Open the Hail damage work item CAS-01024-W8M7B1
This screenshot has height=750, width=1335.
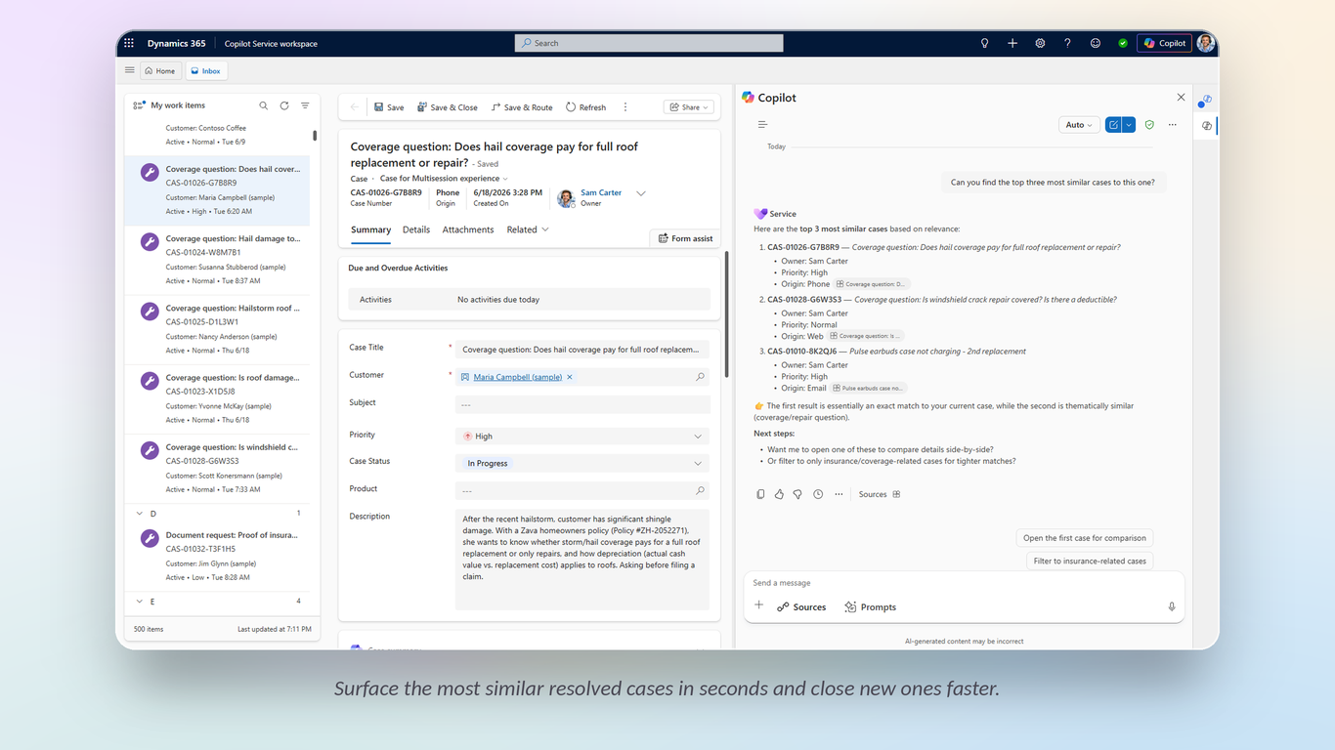[217, 260]
